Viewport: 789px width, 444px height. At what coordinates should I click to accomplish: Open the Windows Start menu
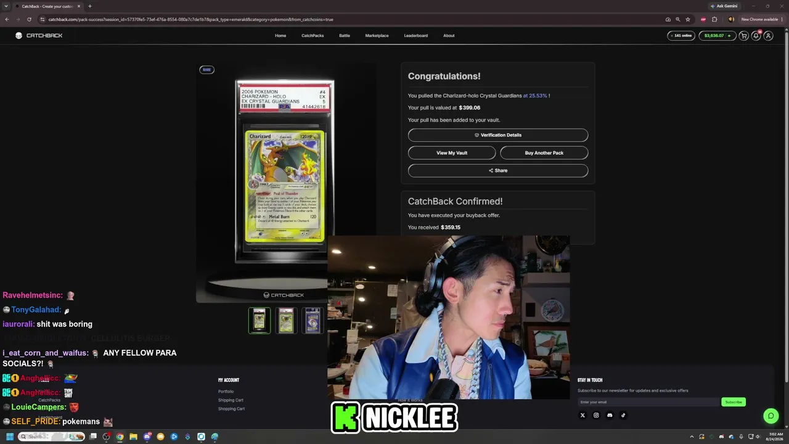point(10,437)
